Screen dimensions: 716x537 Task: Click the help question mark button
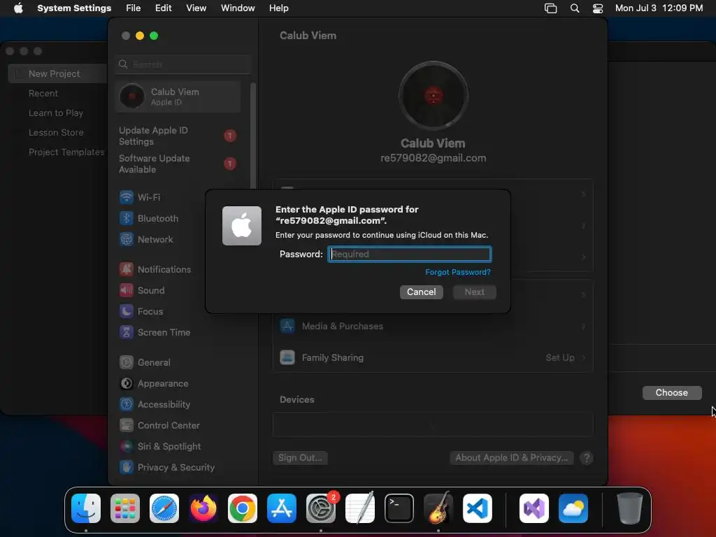587,457
